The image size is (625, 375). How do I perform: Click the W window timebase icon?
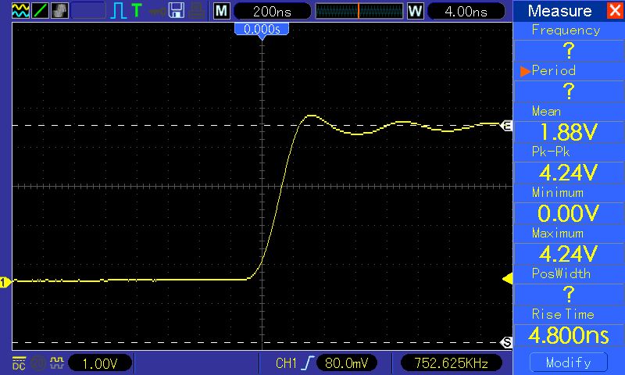(415, 11)
